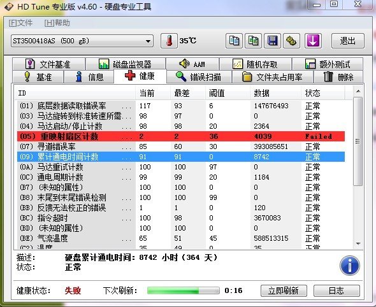The width and height of the screenshot is (376, 307).
Task: Select the (B8) 末尾到末尾错误检测 row
Action: (x=181, y=197)
